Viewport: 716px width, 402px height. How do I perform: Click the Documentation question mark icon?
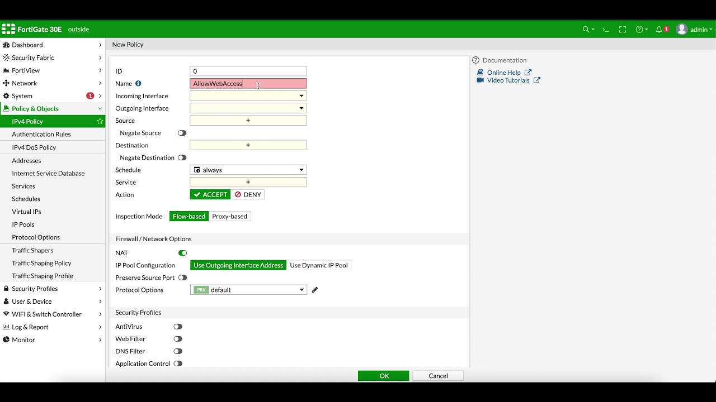(476, 60)
